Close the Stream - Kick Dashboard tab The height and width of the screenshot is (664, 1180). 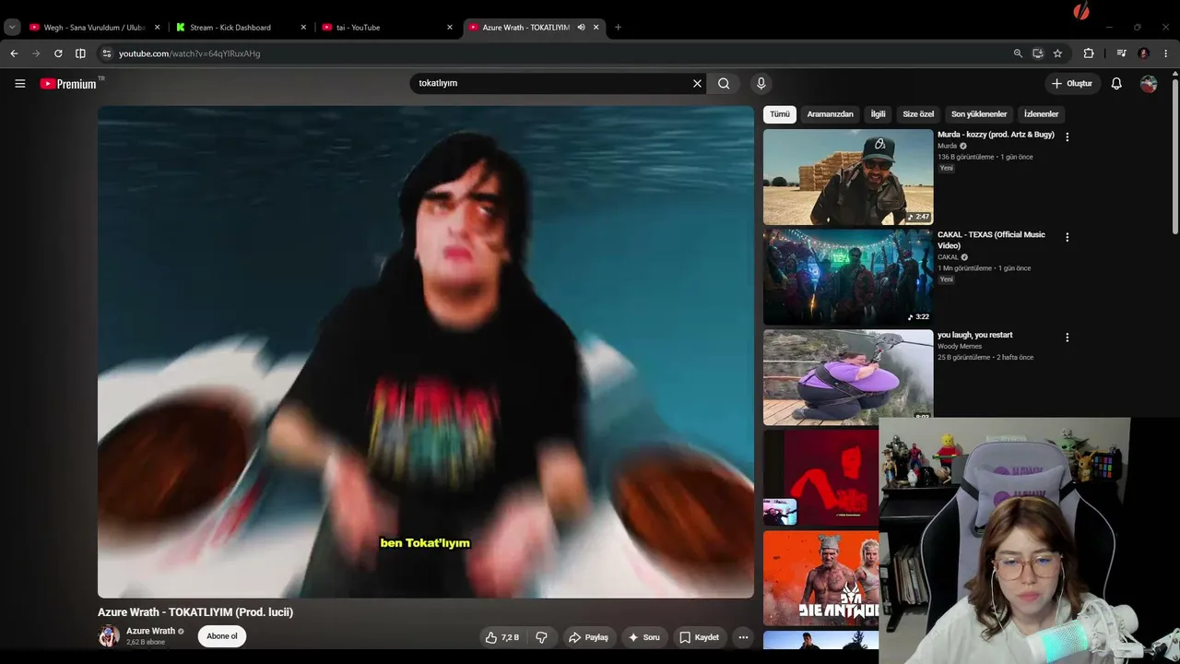click(303, 28)
